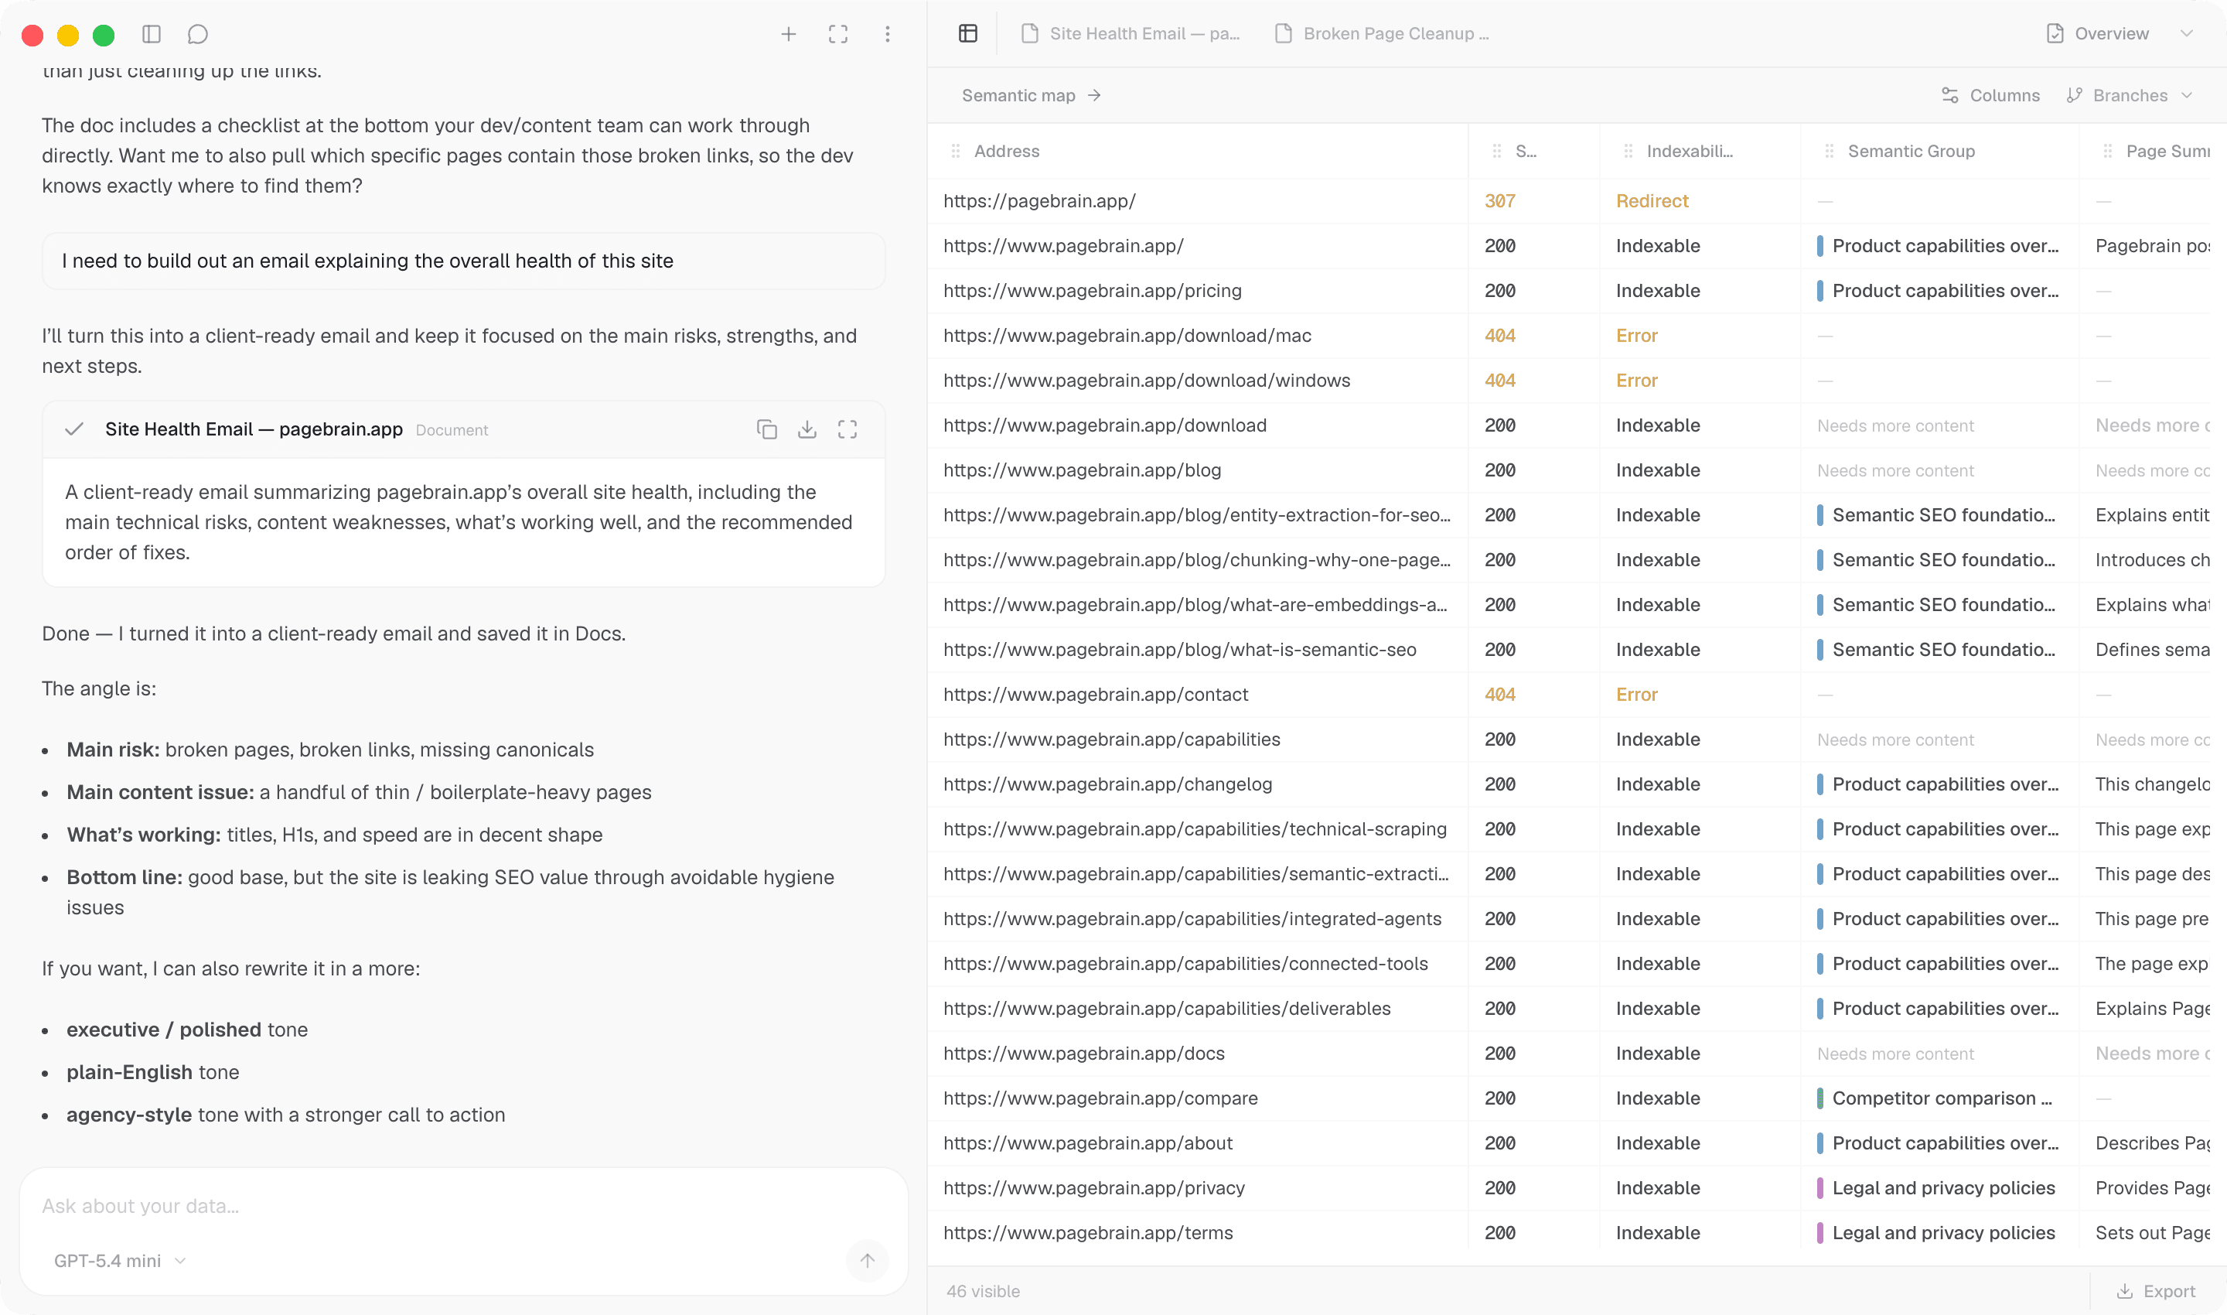Viewport: 2227px width, 1315px height.
Task: Expand the Overview dropdown chevron
Action: coord(2187,34)
